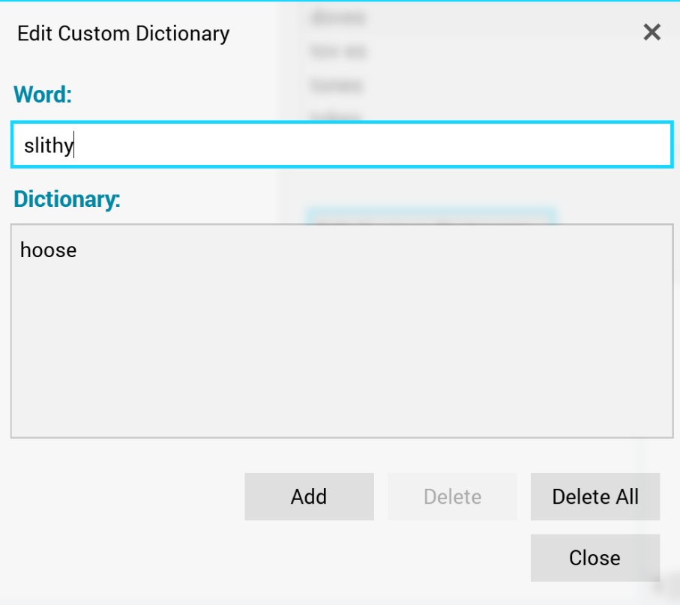Click the blurred highlighted item behind the dialog
The width and height of the screenshot is (680, 605).
click(x=430, y=217)
